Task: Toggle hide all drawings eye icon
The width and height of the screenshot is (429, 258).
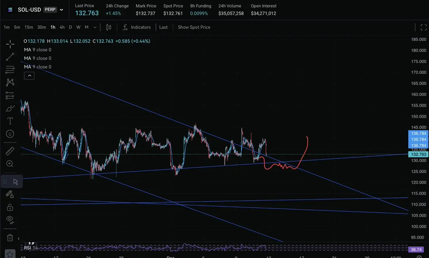Action: point(10,219)
